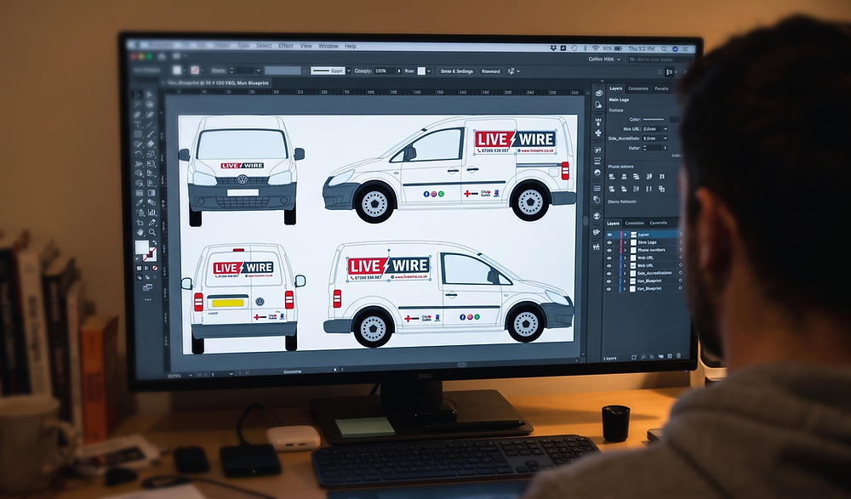The image size is (851, 499).
Task: Expand the Side_Accreditations layer
Action: click(625, 273)
